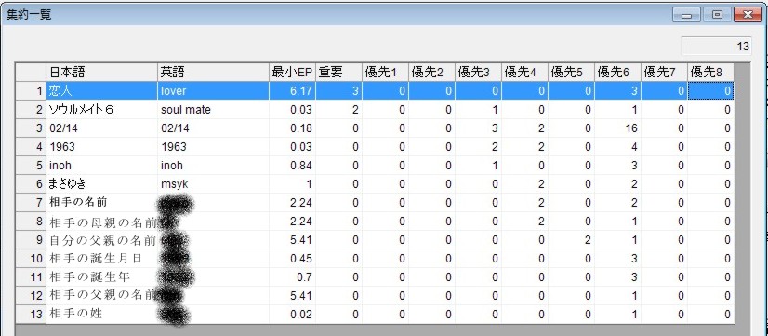
Task: Click the 優先4 column header
Action: click(524, 72)
